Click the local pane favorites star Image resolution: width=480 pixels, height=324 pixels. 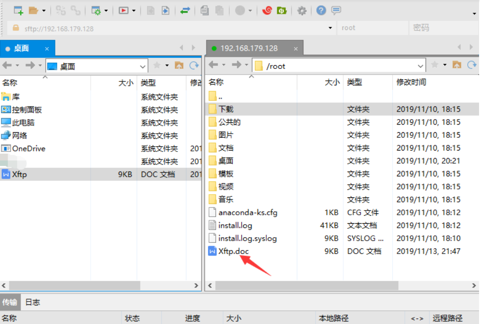pyautogui.click(x=157, y=65)
